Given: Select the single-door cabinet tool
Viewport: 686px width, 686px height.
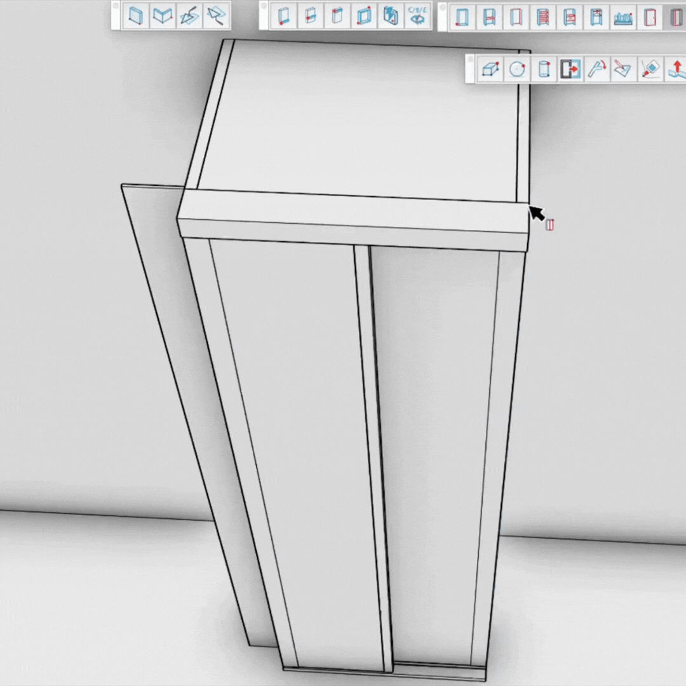Looking at the screenshot, I should point(650,17).
